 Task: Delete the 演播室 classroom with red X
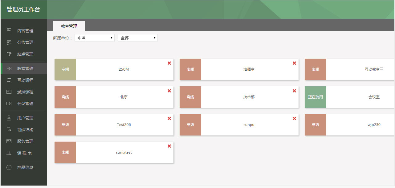click(x=294, y=63)
